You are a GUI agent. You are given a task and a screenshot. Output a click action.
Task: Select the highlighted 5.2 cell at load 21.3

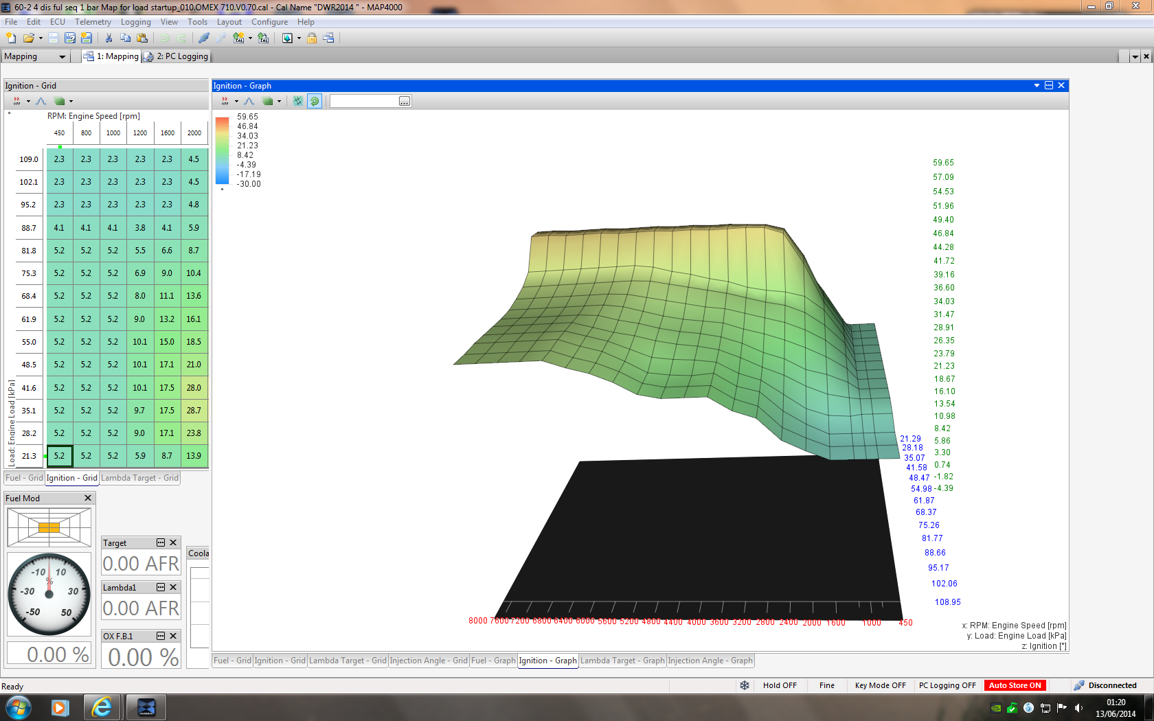pos(60,456)
